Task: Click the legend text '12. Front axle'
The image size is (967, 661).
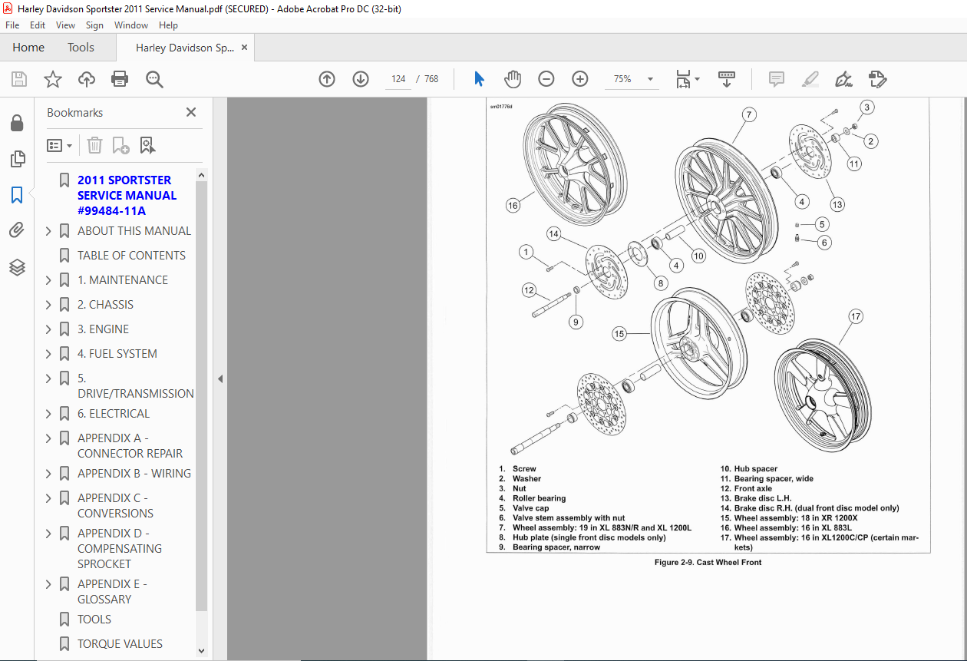Action: (x=746, y=488)
